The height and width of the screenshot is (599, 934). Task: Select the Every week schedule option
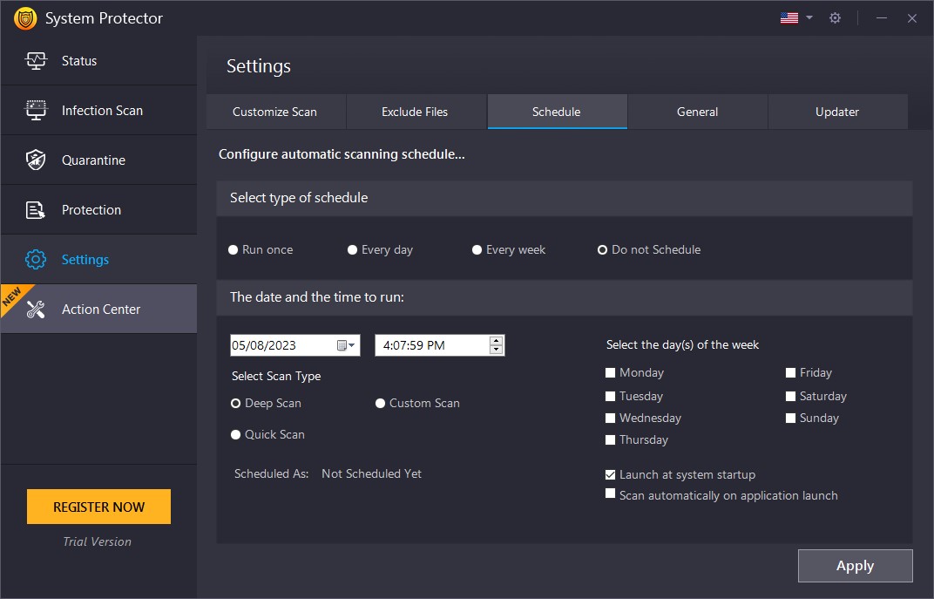coord(477,249)
